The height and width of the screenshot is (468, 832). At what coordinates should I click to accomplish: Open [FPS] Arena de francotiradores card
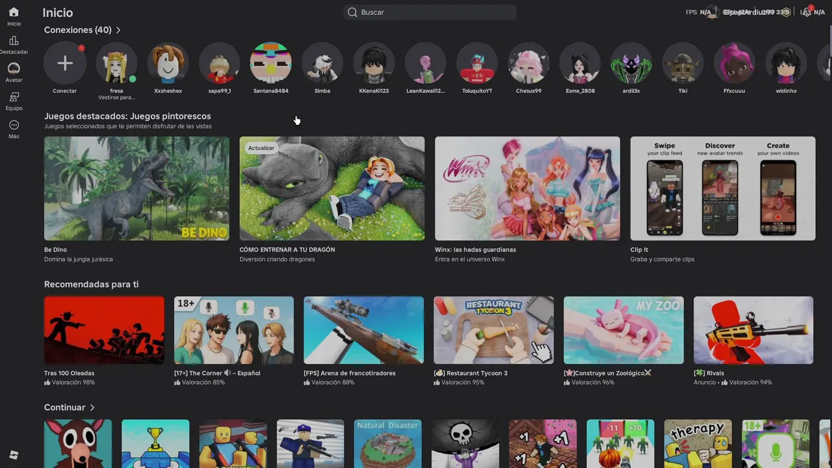tap(364, 330)
